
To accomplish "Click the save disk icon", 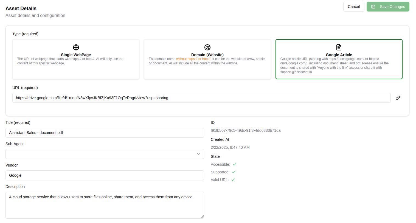I will pyautogui.click(x=373, y=7).
